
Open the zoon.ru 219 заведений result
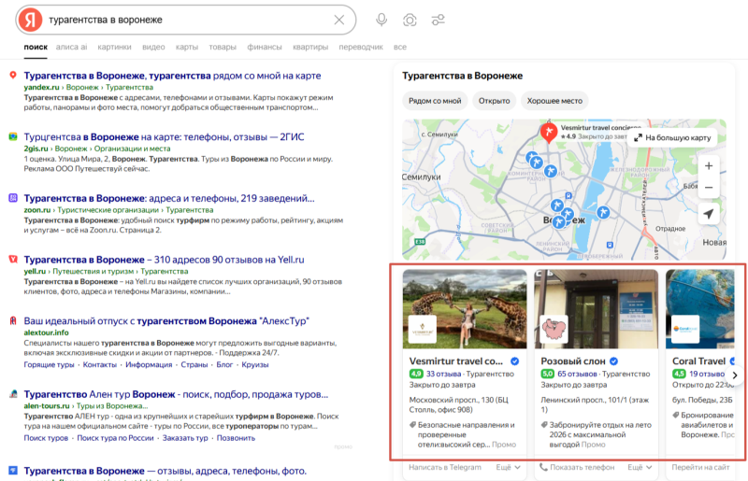[169, 198]
